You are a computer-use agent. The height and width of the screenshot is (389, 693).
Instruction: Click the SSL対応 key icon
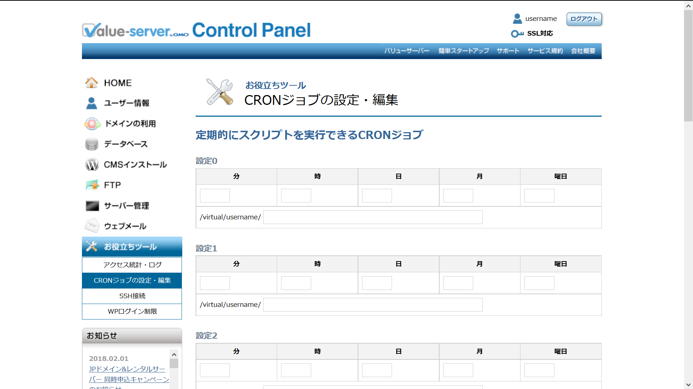coord(517,33)
